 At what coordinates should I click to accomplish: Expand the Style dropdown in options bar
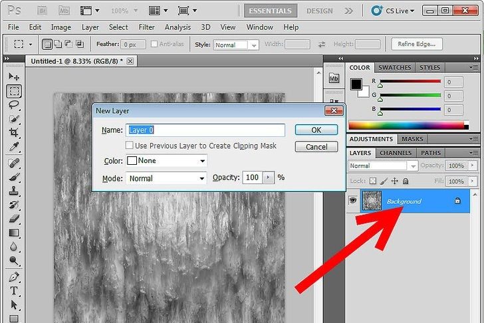pos(236,45)
